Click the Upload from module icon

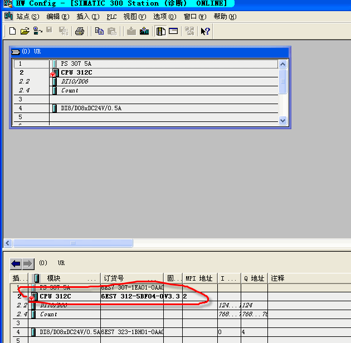pyautogui.click(x=144, y=31)
